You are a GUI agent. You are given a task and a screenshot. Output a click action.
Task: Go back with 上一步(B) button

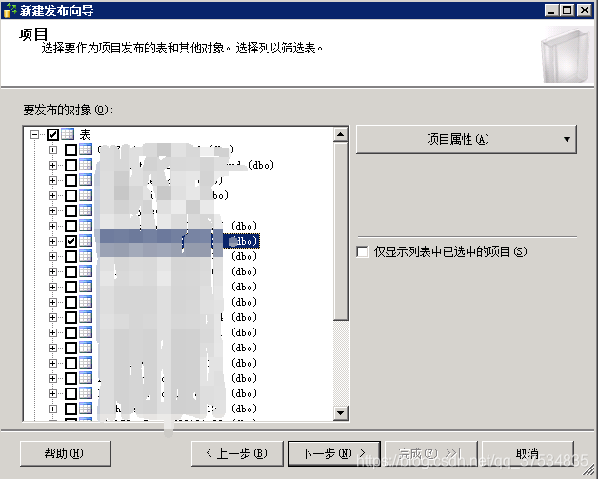click(x=237, y=453)
